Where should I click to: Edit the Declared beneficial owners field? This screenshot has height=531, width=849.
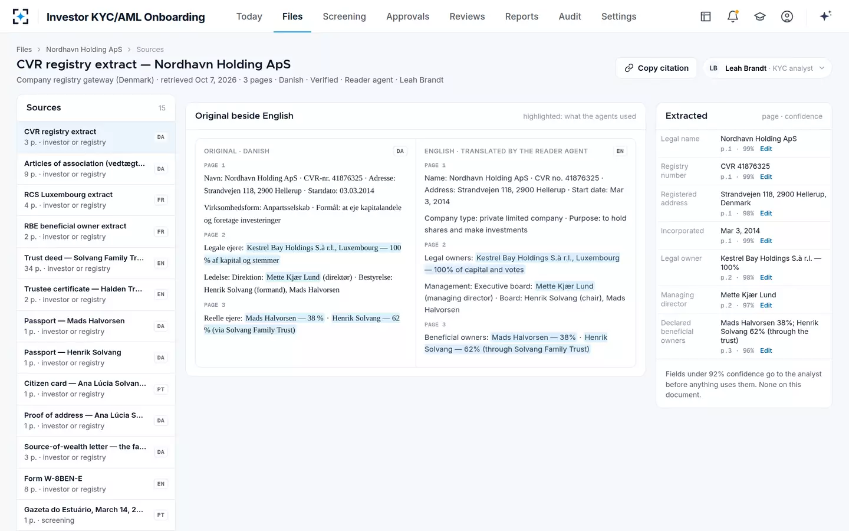[766, 351]
